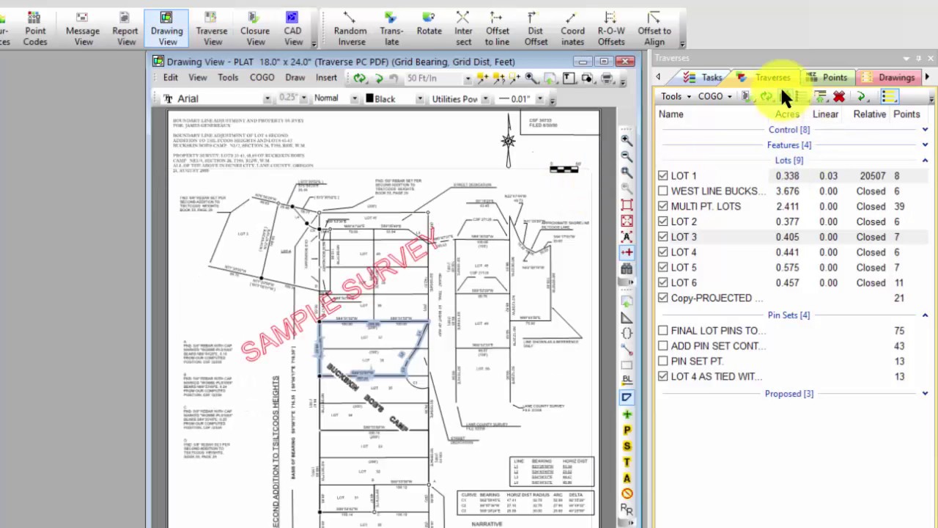
Task: Collapse the Lots [9] group
Action: click(925, 161)
